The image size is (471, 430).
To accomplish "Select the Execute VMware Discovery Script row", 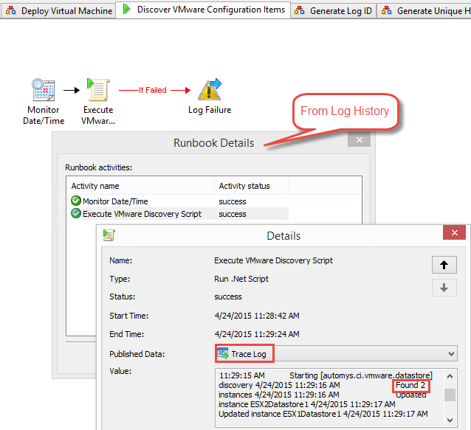I will 179,214.
